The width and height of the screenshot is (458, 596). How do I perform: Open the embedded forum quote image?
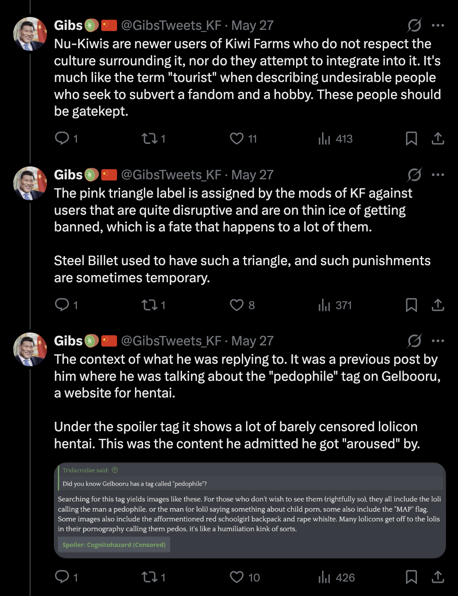(x=250, y=510)
